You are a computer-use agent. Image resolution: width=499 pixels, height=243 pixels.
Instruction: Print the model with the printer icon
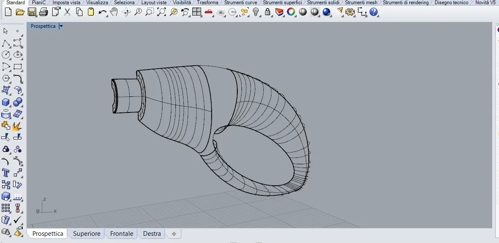43,12
